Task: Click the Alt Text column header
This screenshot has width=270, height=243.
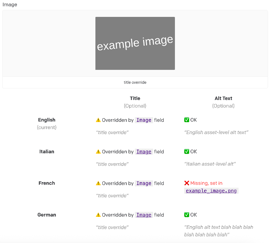Action: pyautogui.click(x=223, y=98)
